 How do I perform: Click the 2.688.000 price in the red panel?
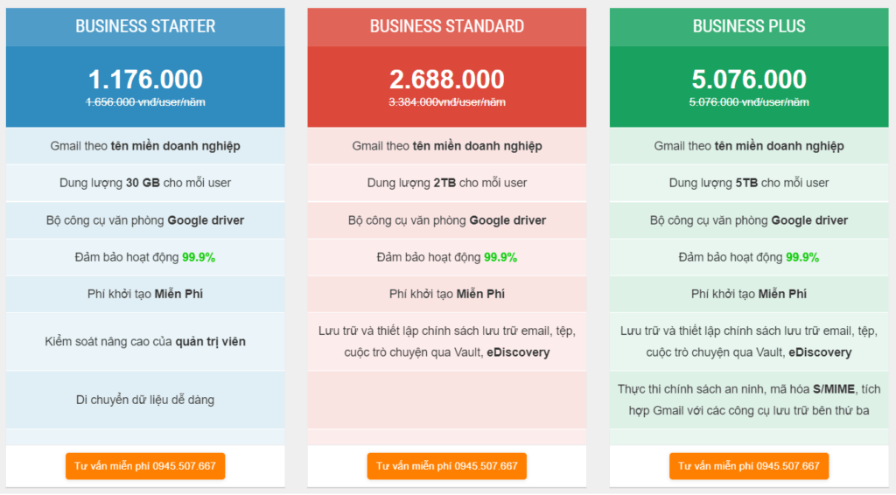coord(447,80)
